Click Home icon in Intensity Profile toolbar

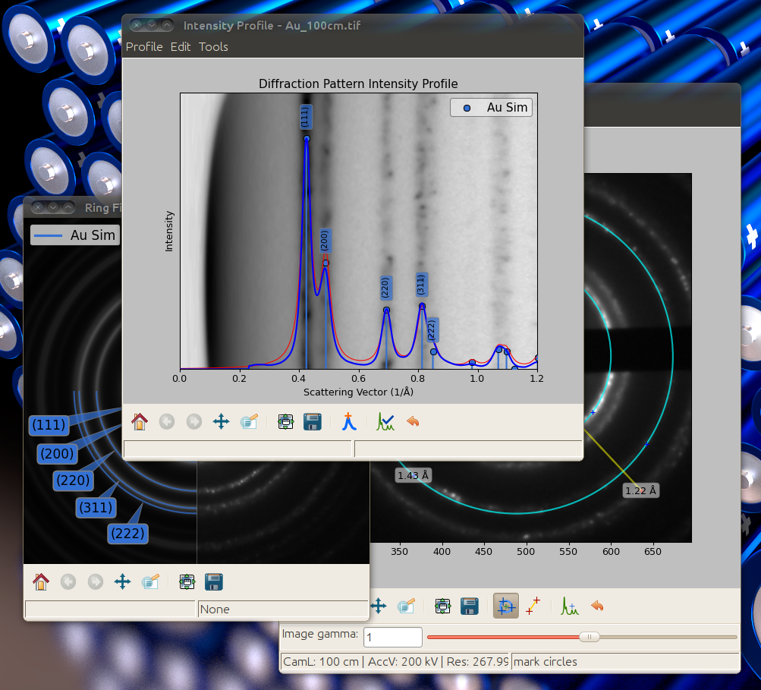click(140, 421)
